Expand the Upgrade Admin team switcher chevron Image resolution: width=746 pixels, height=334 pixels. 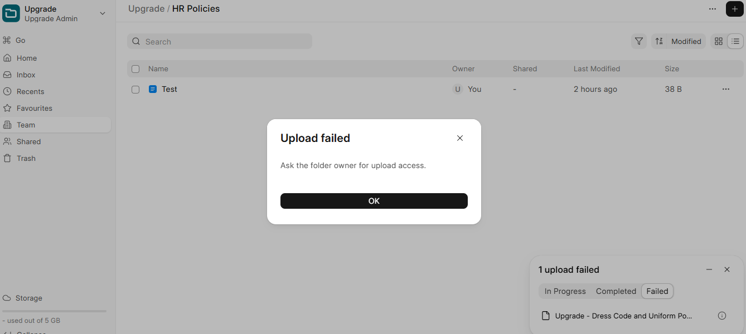point(103,13)
